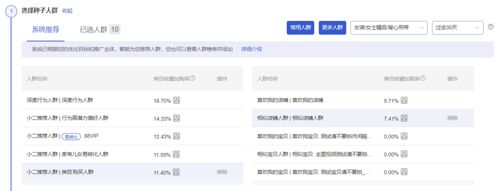Open filter icon beside 9.71% rate

pos(404,100)
